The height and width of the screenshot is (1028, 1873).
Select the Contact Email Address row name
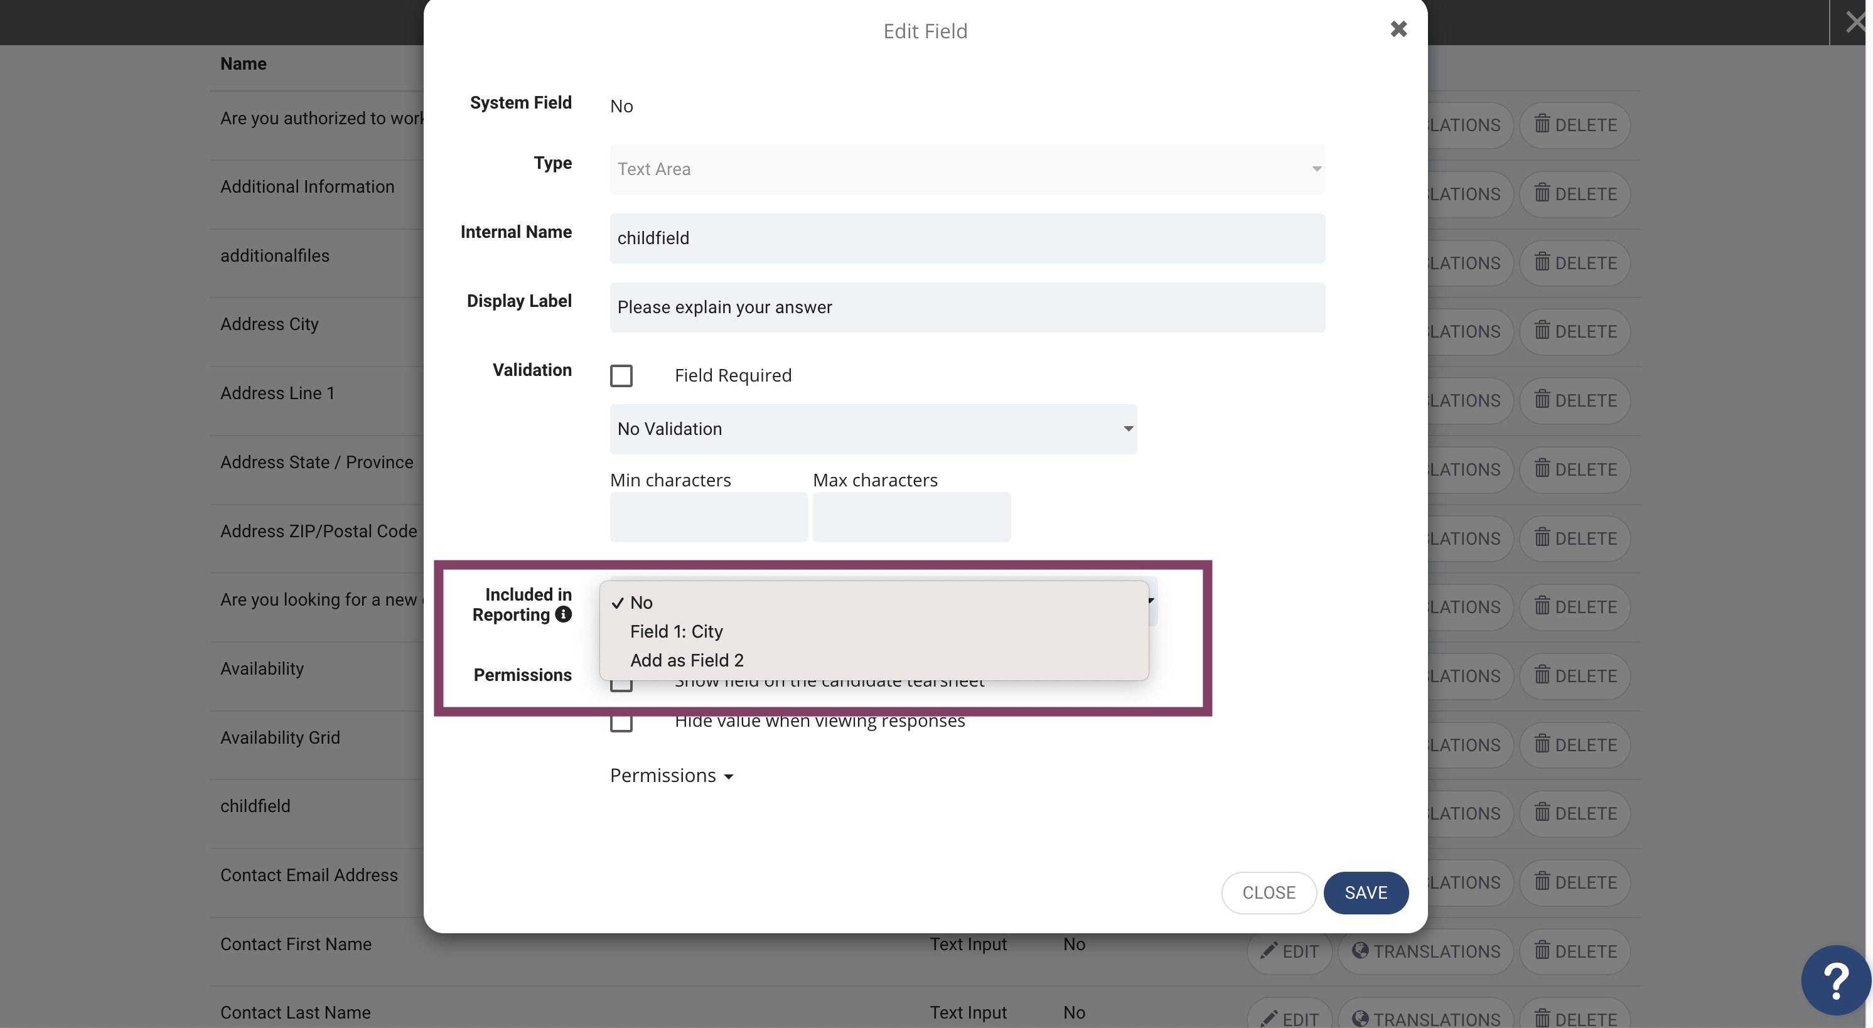click(309, 875)
